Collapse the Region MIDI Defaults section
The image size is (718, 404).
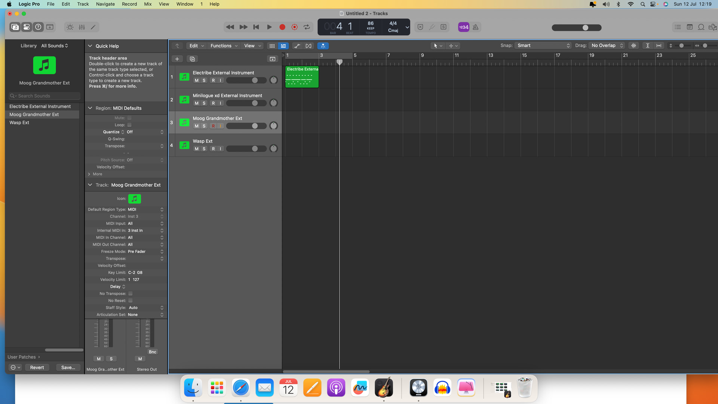tap(90, 108)
